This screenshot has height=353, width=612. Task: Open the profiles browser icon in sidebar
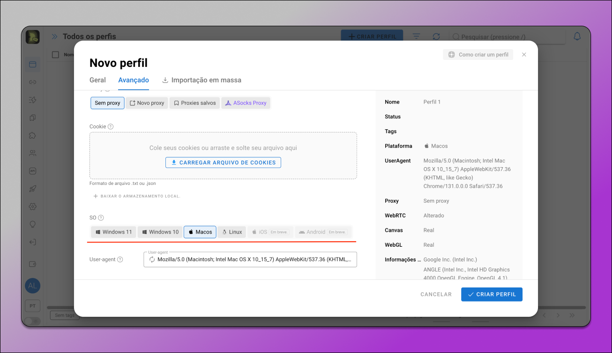pyautogui.click(x=33, y=65)
